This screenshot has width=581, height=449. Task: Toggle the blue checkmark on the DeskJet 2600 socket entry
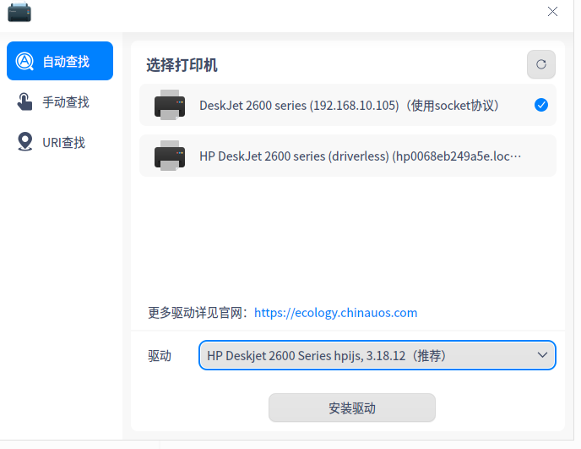click(541, 105)
